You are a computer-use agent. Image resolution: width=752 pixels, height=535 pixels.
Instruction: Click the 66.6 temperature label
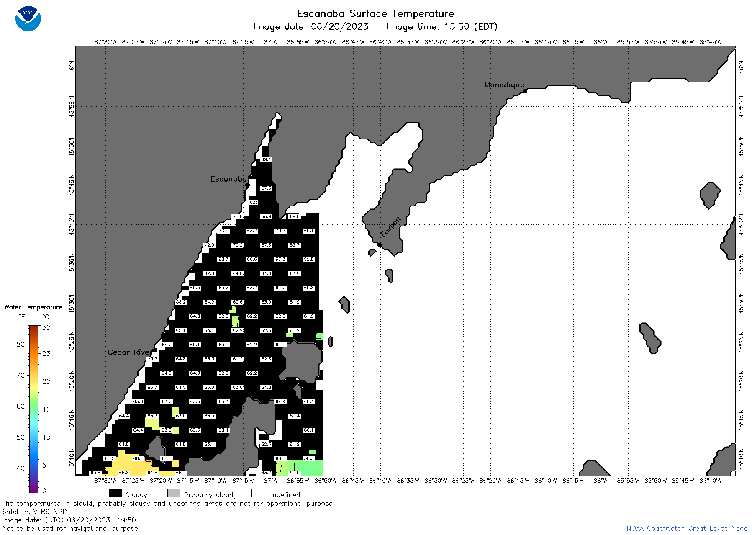pos(252,259)
